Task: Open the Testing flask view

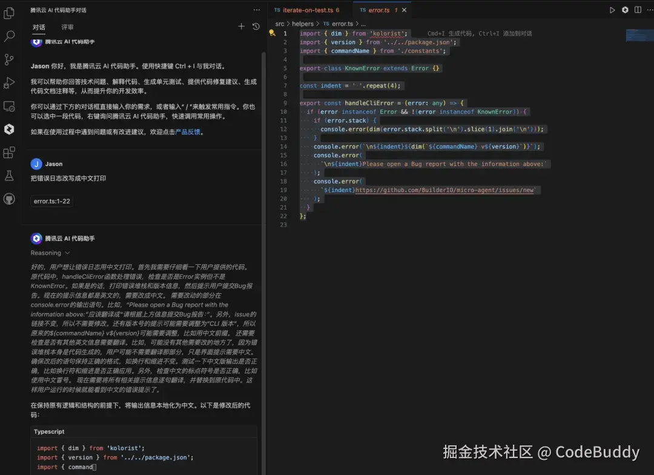Action: [8, 176]
